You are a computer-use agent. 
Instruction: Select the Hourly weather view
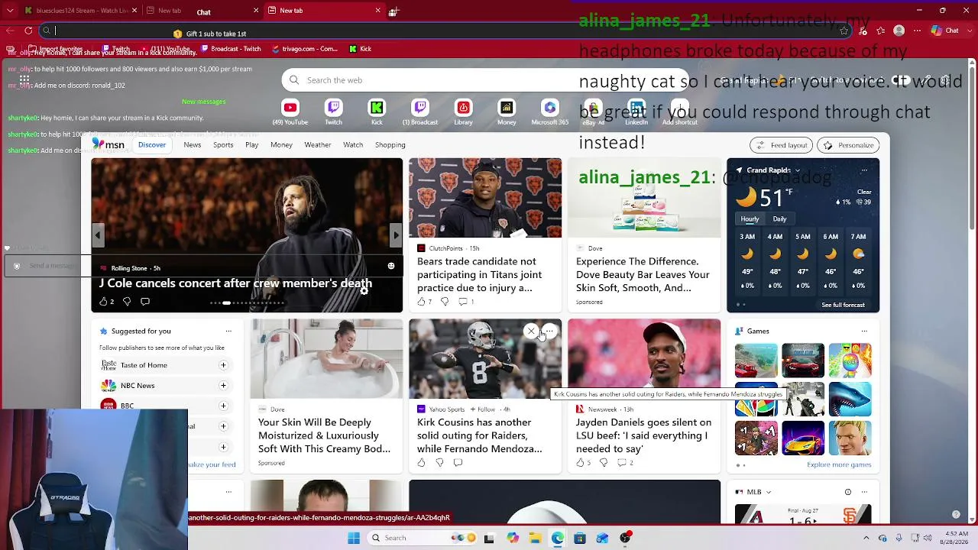tap(750, 219)
